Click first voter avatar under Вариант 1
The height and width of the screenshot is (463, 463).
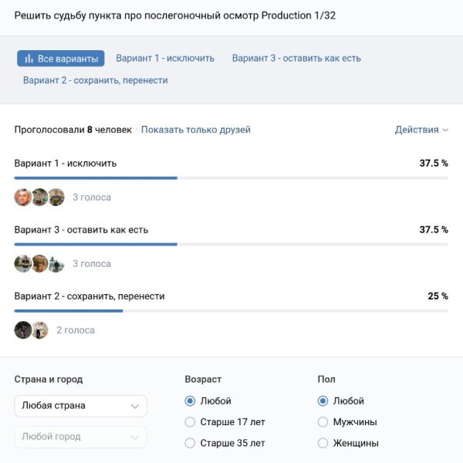point(23,197)
